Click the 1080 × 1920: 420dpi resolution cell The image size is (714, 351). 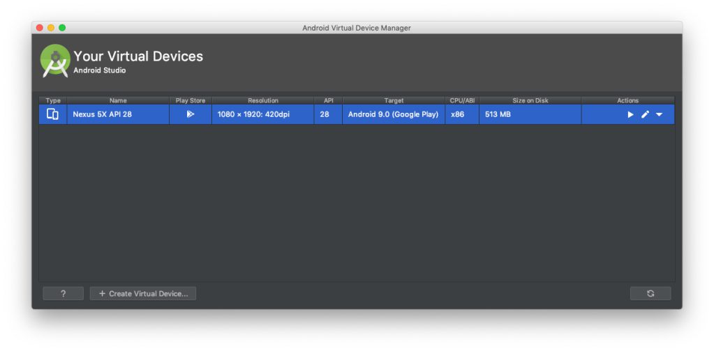pos(262,114)
